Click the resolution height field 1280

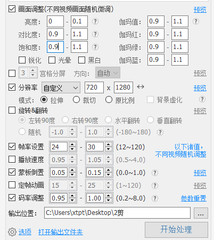click(124, 87)
